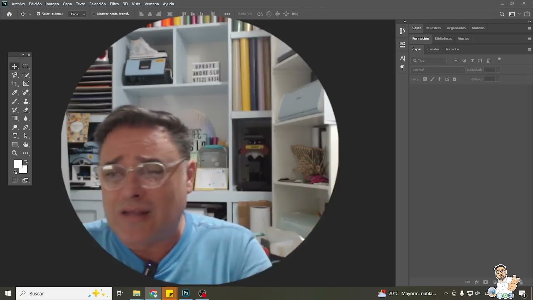
Task: Toggle the Selec. autom. checkbox
Action: coord(38,14)
